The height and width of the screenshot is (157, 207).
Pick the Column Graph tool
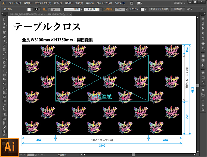point(4,119)
